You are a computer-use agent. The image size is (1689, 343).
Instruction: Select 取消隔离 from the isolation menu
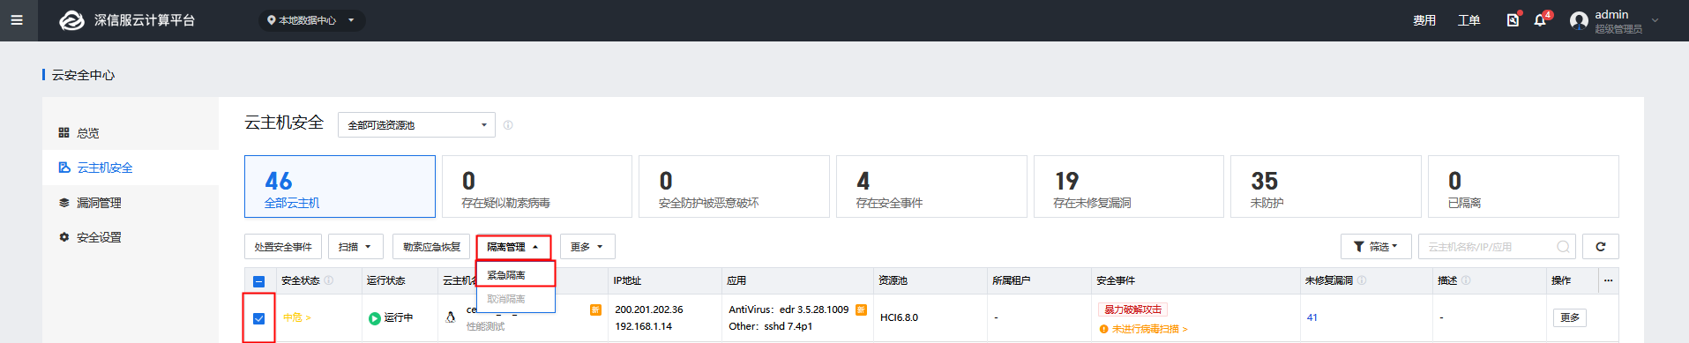(x=516, y=299)
